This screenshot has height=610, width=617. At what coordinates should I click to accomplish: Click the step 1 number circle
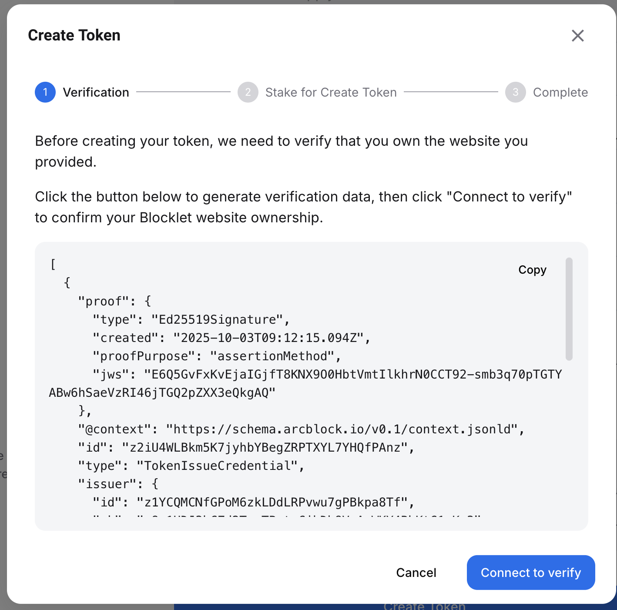[x=45, y=92]
